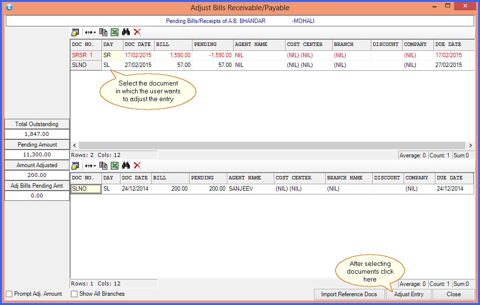The image size is (480, 305).
Task: Click the red X icon in lower grid toolbar
Action: point(137,166)
